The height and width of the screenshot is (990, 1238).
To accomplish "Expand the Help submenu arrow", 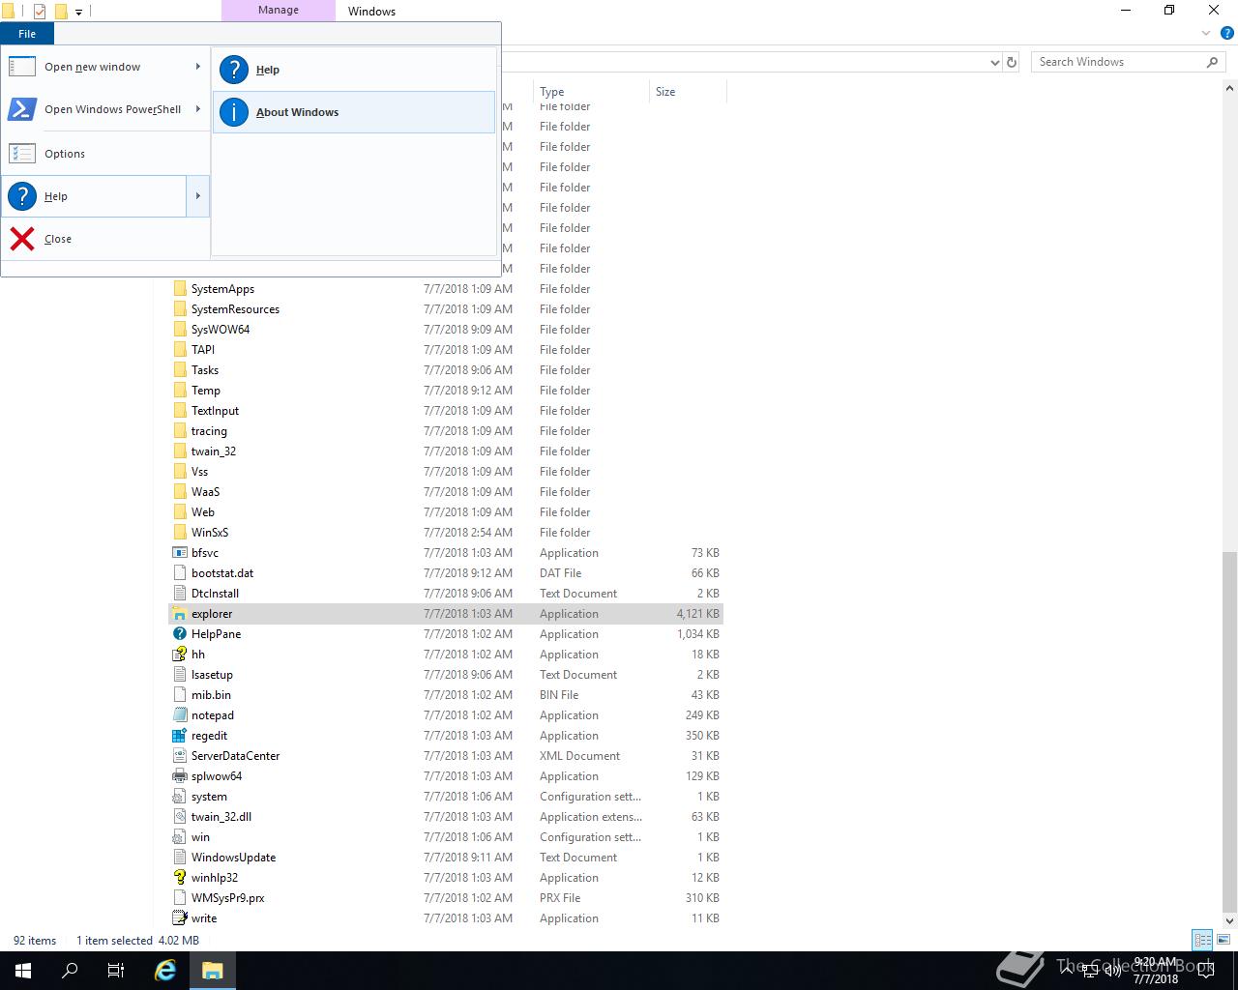I will point(198,196).
